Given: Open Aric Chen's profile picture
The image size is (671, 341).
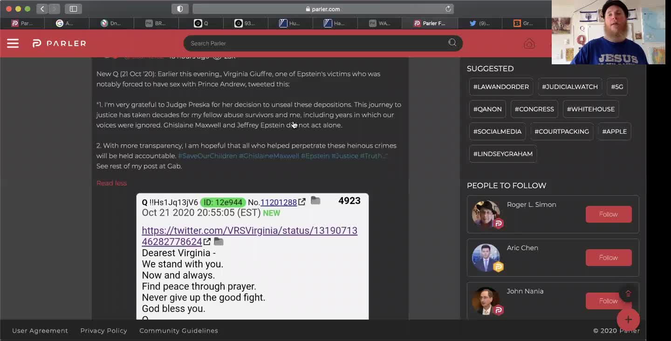Looking at the screenshot, I should coord(486,257).
